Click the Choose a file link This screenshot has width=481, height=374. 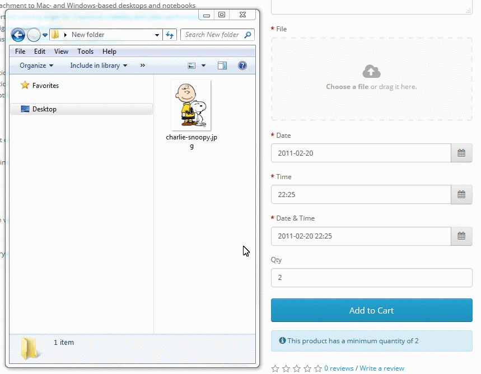[x=347, y=87]
